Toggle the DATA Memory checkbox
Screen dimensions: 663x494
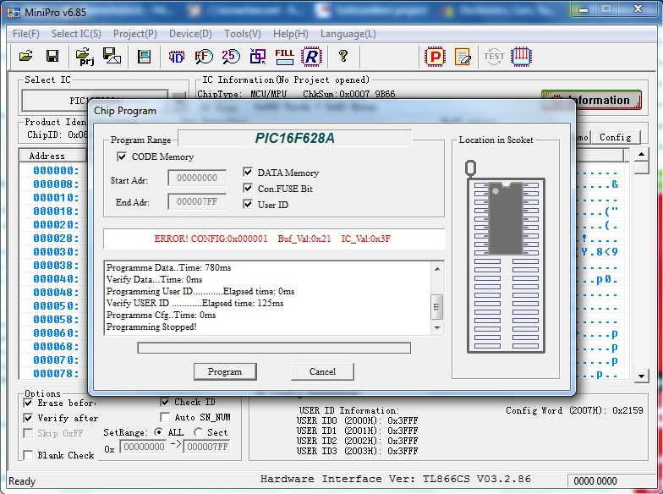tap(249, 173)
